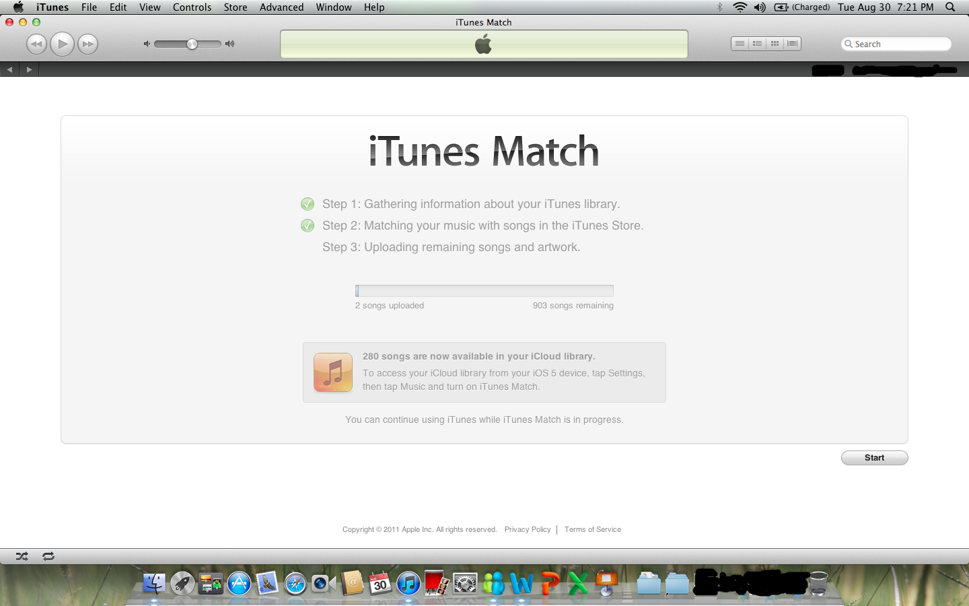Open FaceTime from the Dock
Screen dimensions: 969x606
[x=323, y=582]
